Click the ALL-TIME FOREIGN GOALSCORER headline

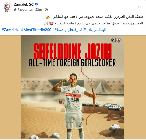pos(72,63)
